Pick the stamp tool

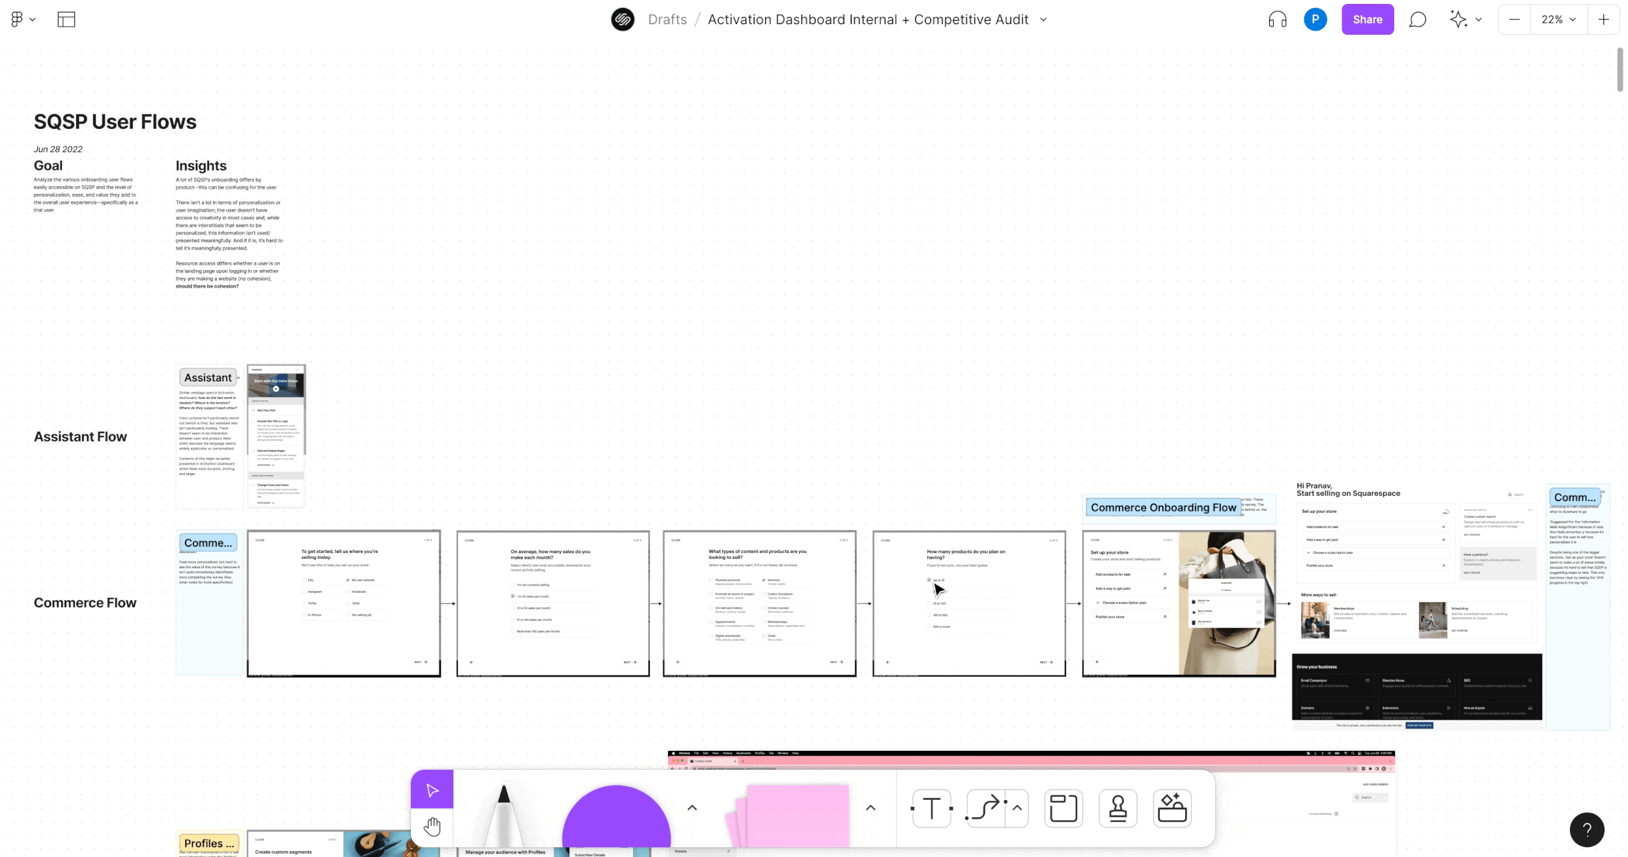point(1118,809)
